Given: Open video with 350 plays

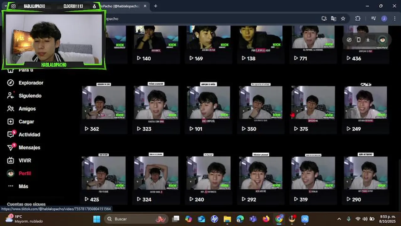Looking at the screenshot, I should (261, 109).
